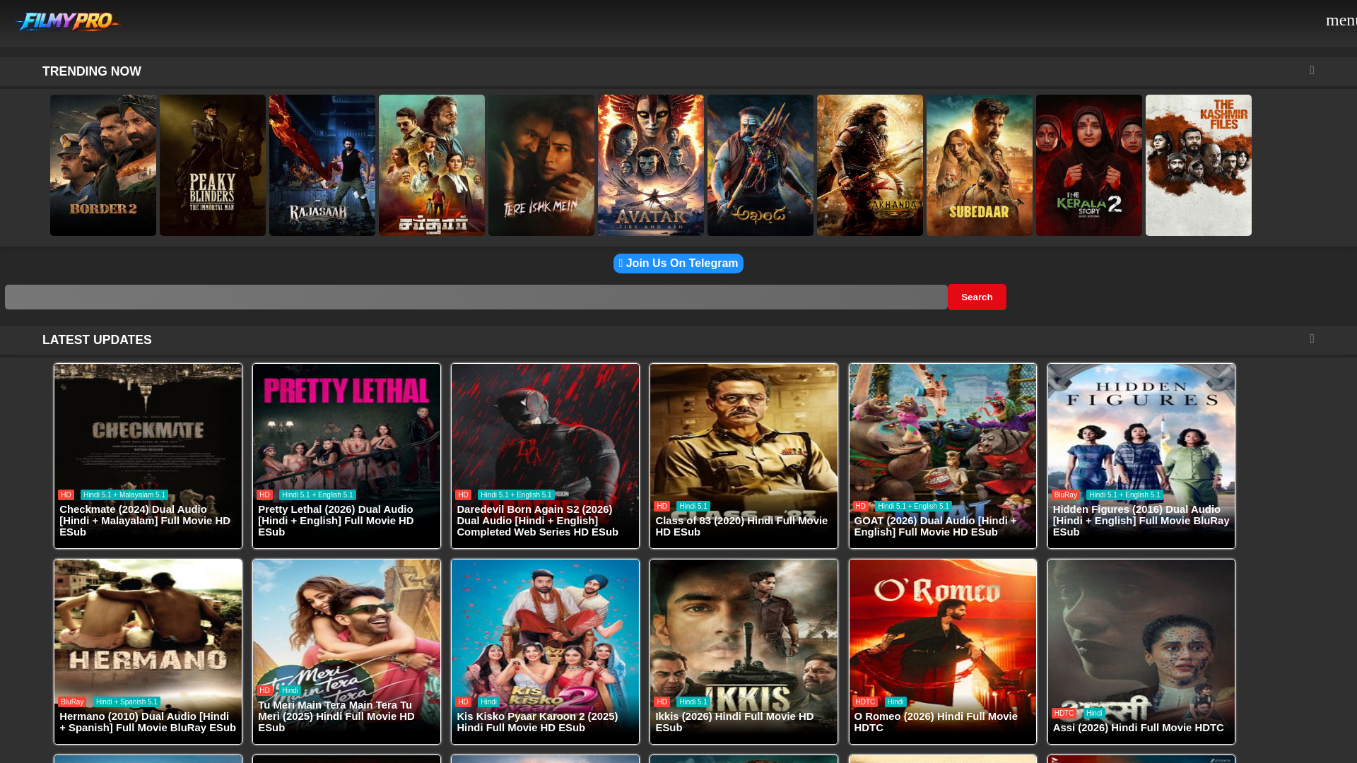Open the menu at top right
1357x763 pixels.
point(1341,20)
